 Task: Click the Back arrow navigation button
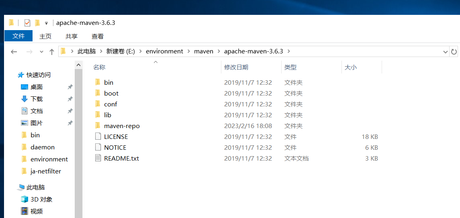[x=14, y=52]
